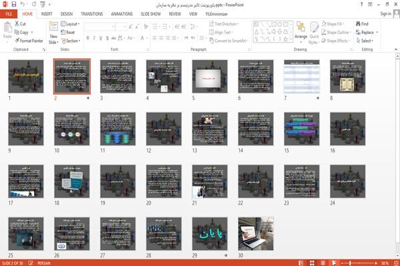Click the zoom slider in status bar
This screenshot has height=266, width=400.
[359, 263]
